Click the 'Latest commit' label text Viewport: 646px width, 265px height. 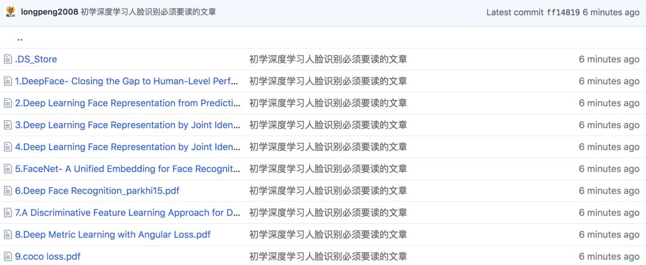[515, 13]
